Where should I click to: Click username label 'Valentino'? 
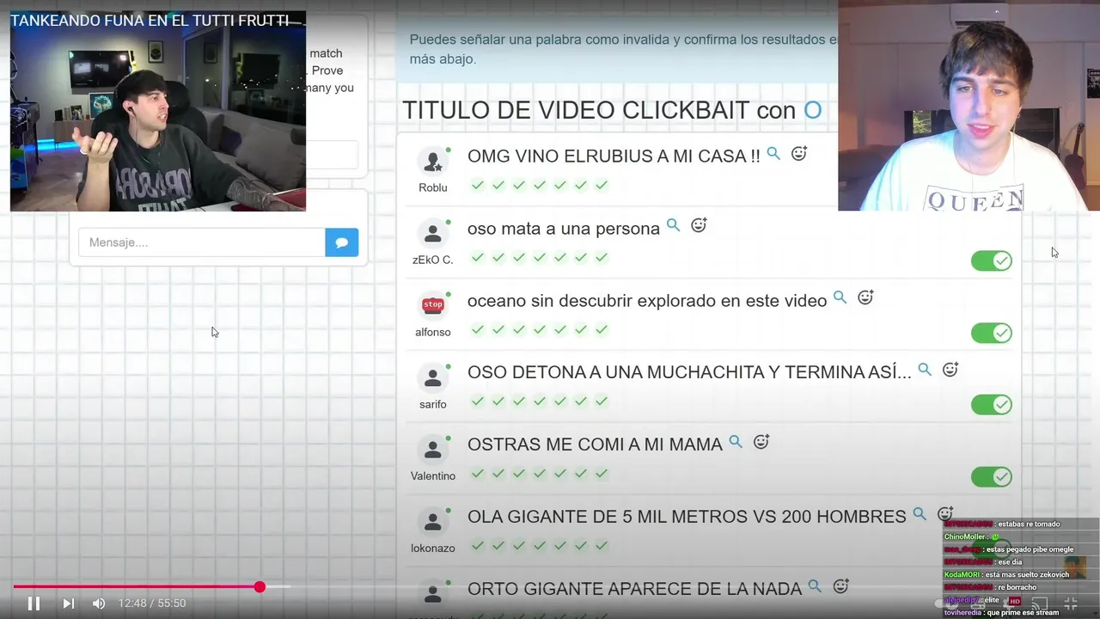pos(433,475)
